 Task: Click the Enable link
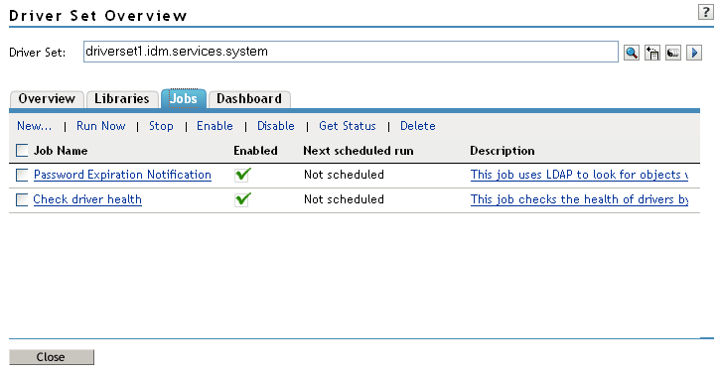click(x=215, y=126)
